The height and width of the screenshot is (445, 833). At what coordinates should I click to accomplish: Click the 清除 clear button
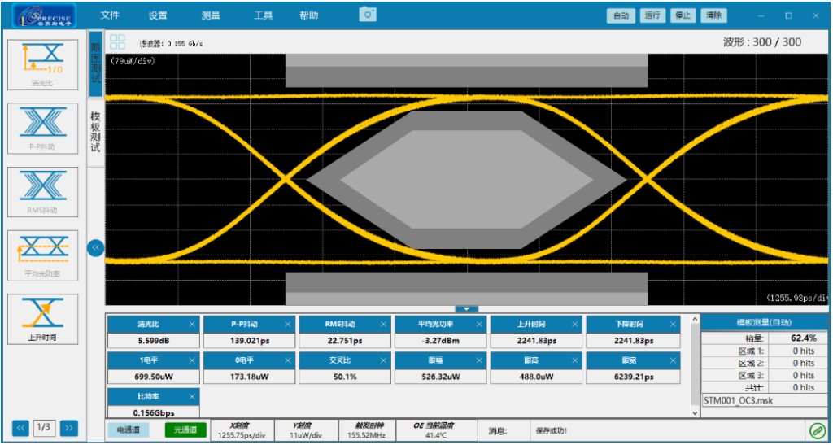coord(713,15)
